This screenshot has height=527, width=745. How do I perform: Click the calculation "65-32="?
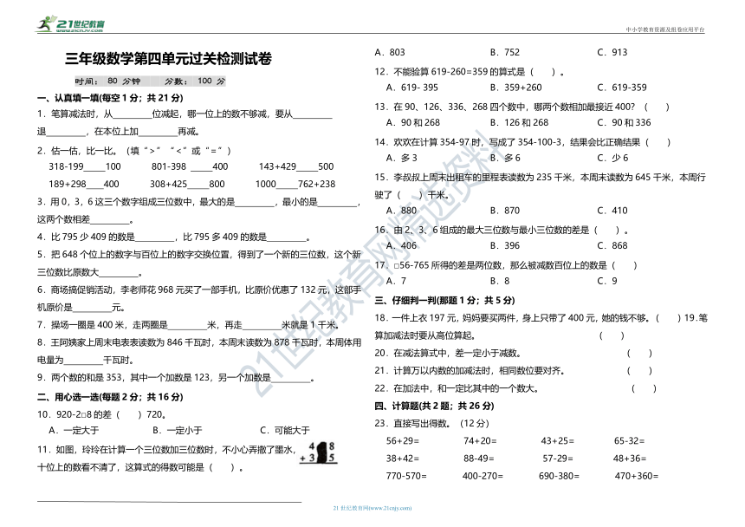pos(630,441)
